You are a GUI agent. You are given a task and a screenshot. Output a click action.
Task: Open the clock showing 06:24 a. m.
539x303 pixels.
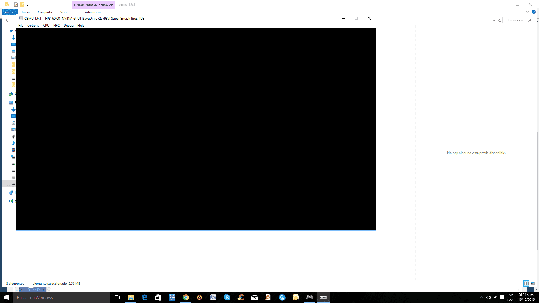pos(526,297)
